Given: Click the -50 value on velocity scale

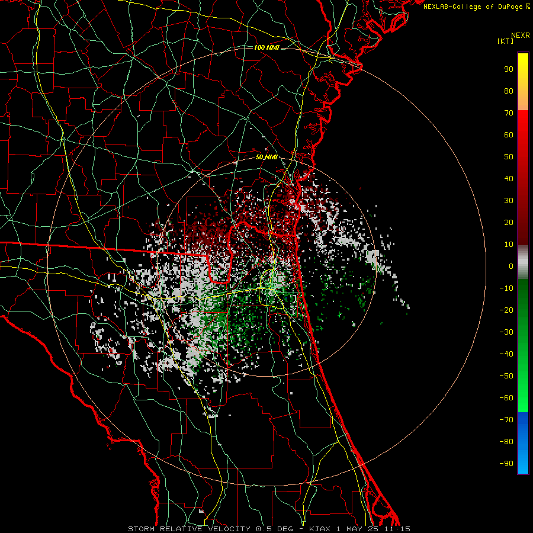Looking at the screenshot, I should coord(506,376).
